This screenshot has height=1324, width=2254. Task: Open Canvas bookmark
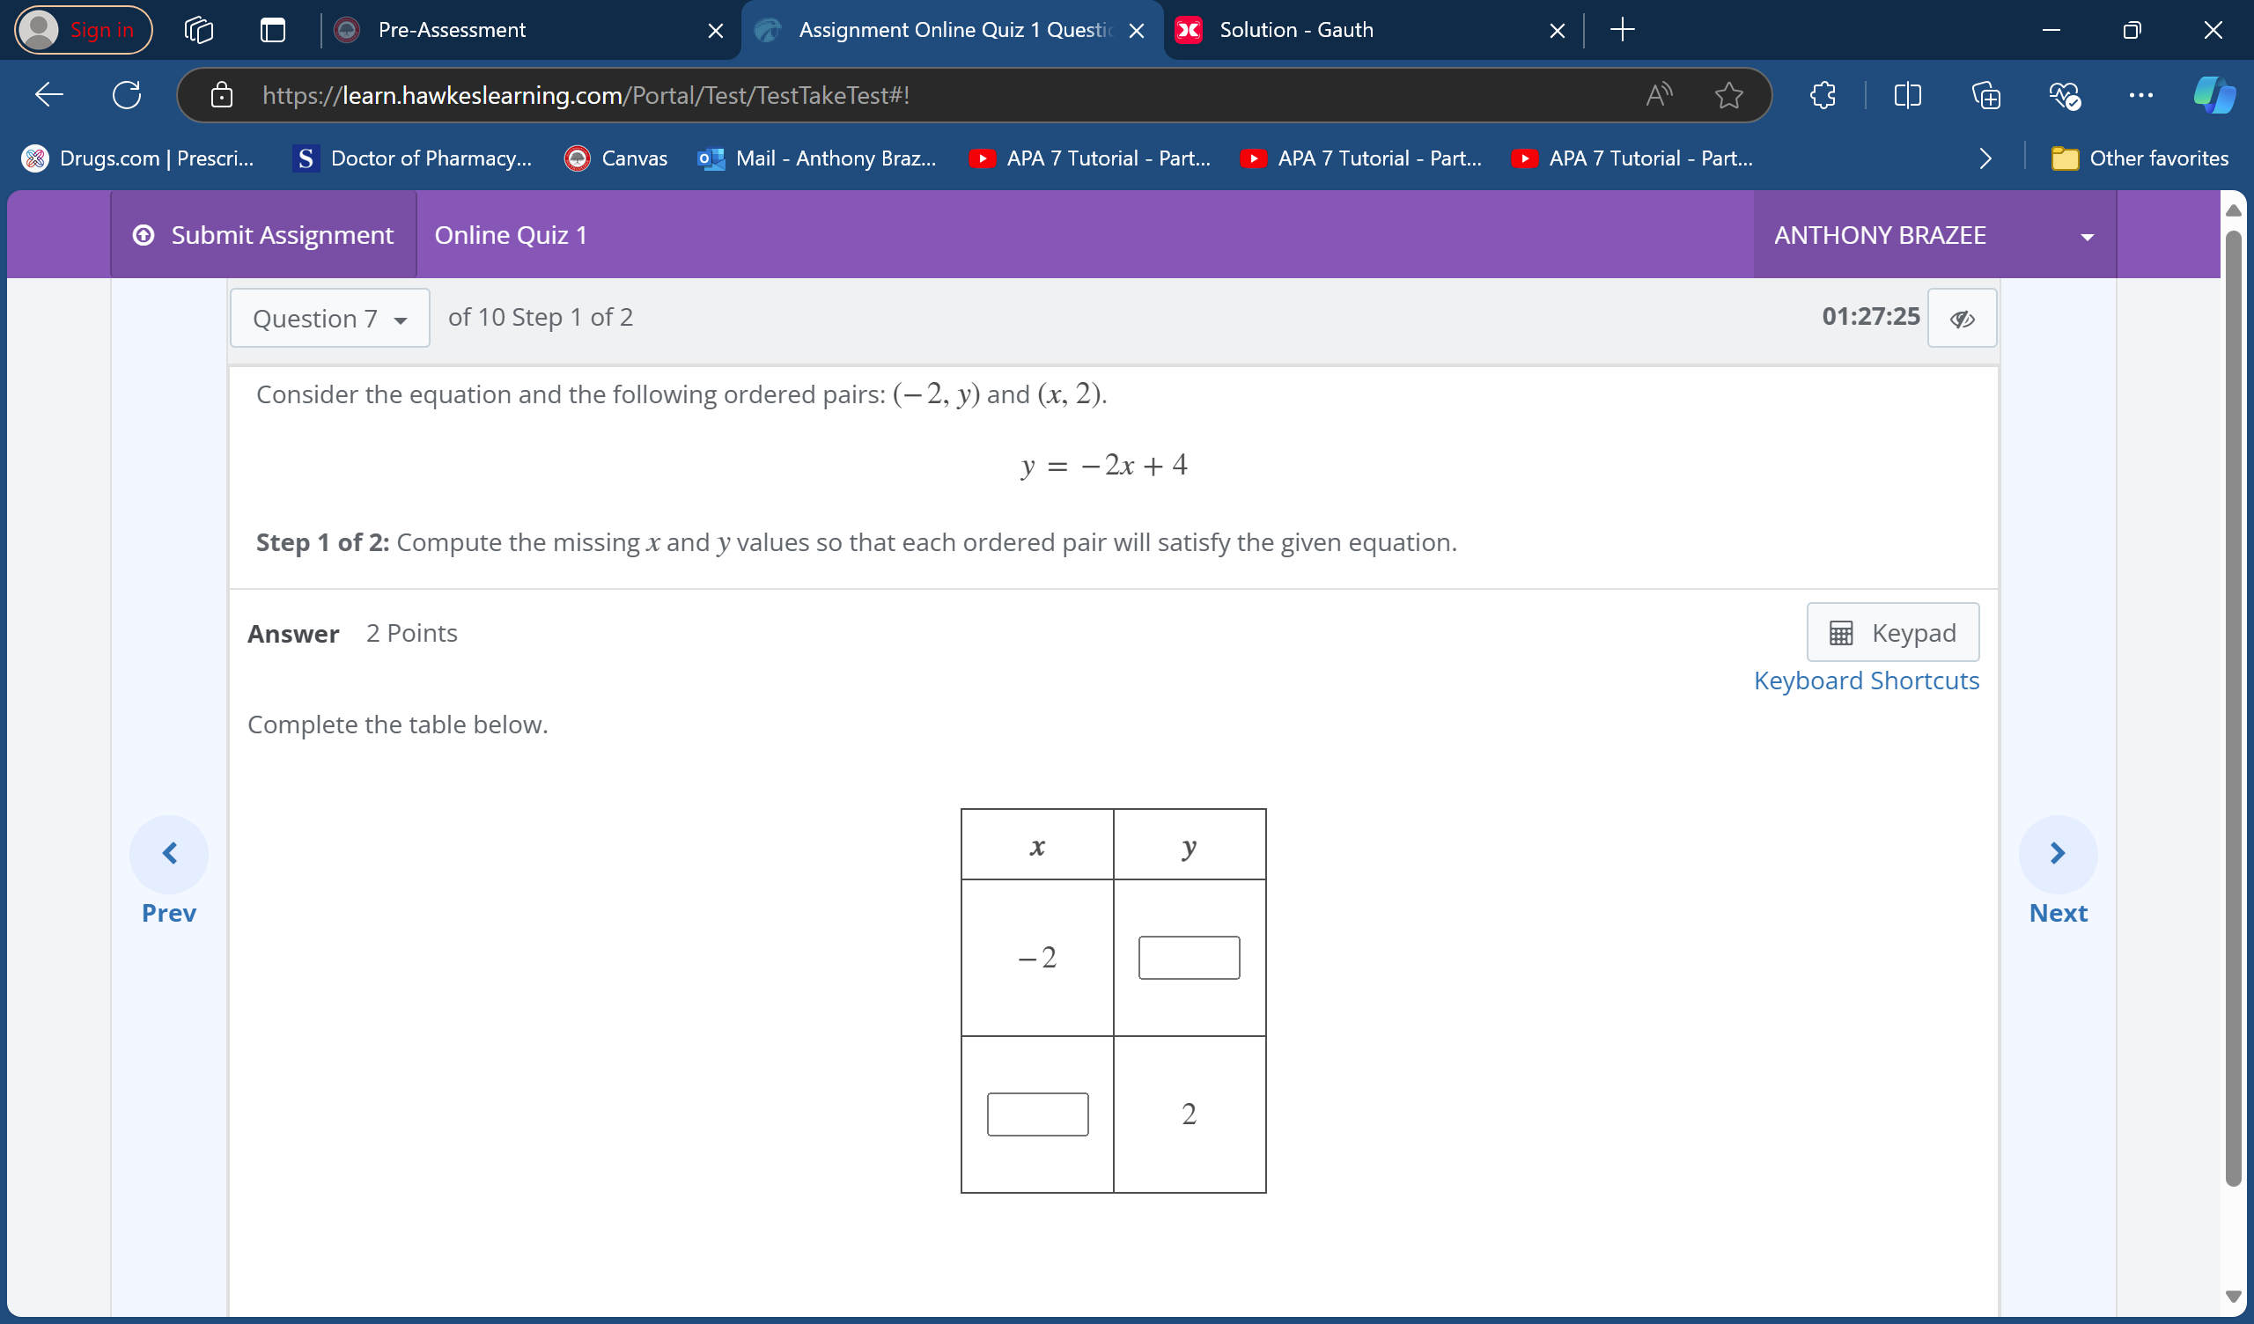(x=616, y=158)
